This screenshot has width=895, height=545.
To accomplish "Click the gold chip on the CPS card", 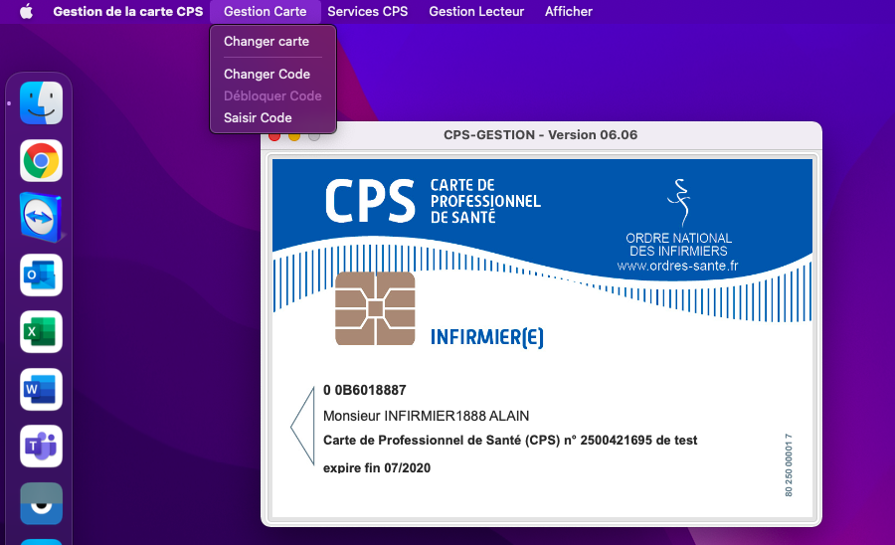I will 375,308.
